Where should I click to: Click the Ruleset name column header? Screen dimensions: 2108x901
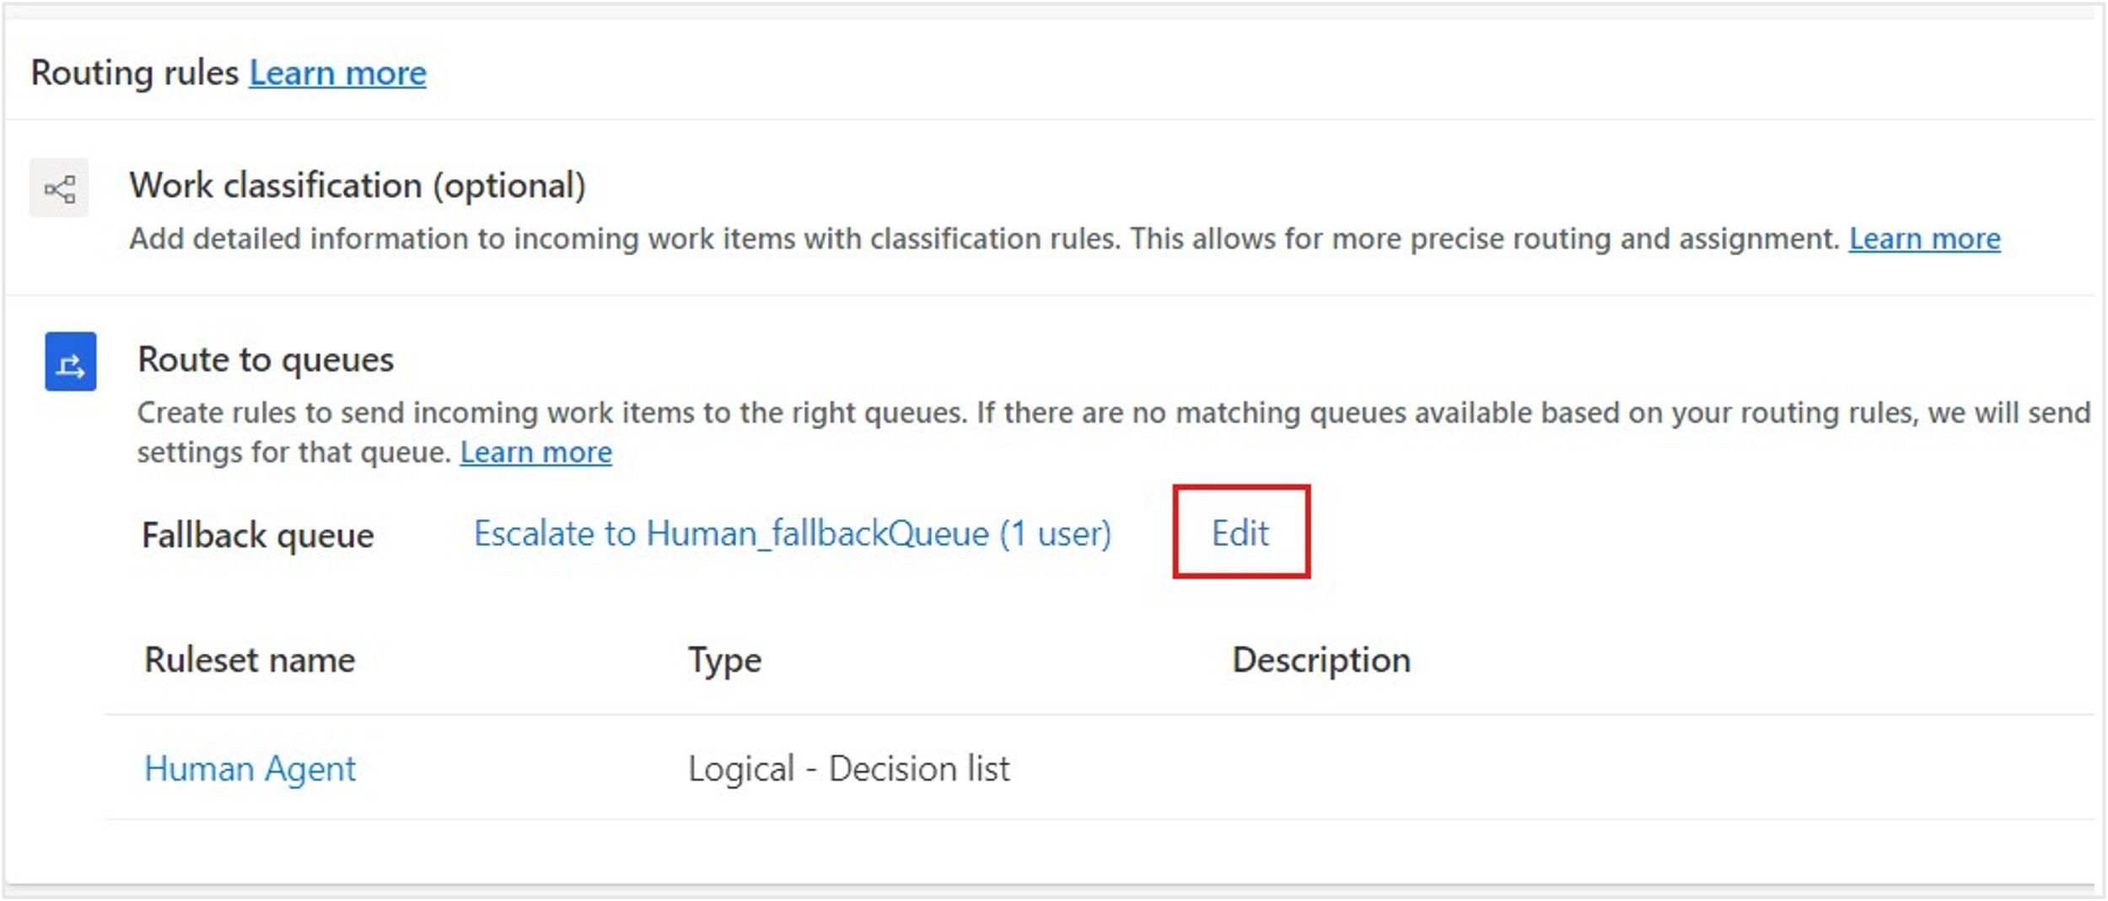click(250, 660)
